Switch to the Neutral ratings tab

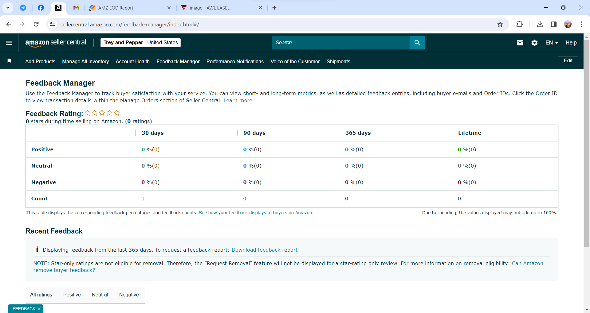[x=100, y=295]
